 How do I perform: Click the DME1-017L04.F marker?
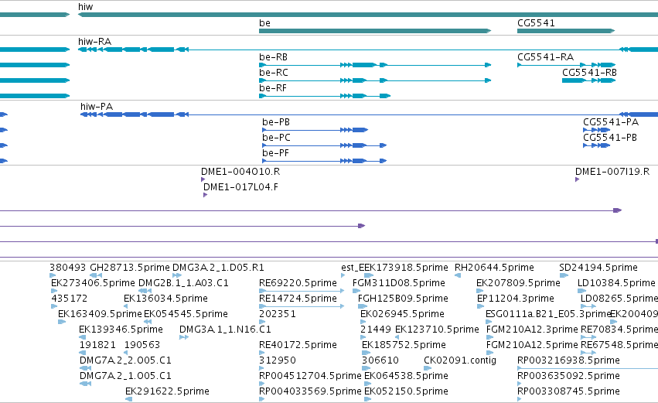205,195
